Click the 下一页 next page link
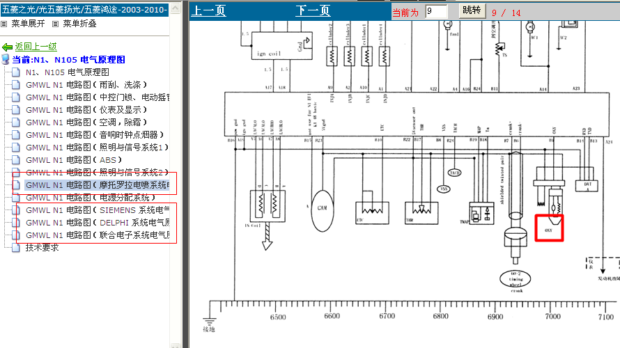 pyautogui.click(x=313, y=10)
